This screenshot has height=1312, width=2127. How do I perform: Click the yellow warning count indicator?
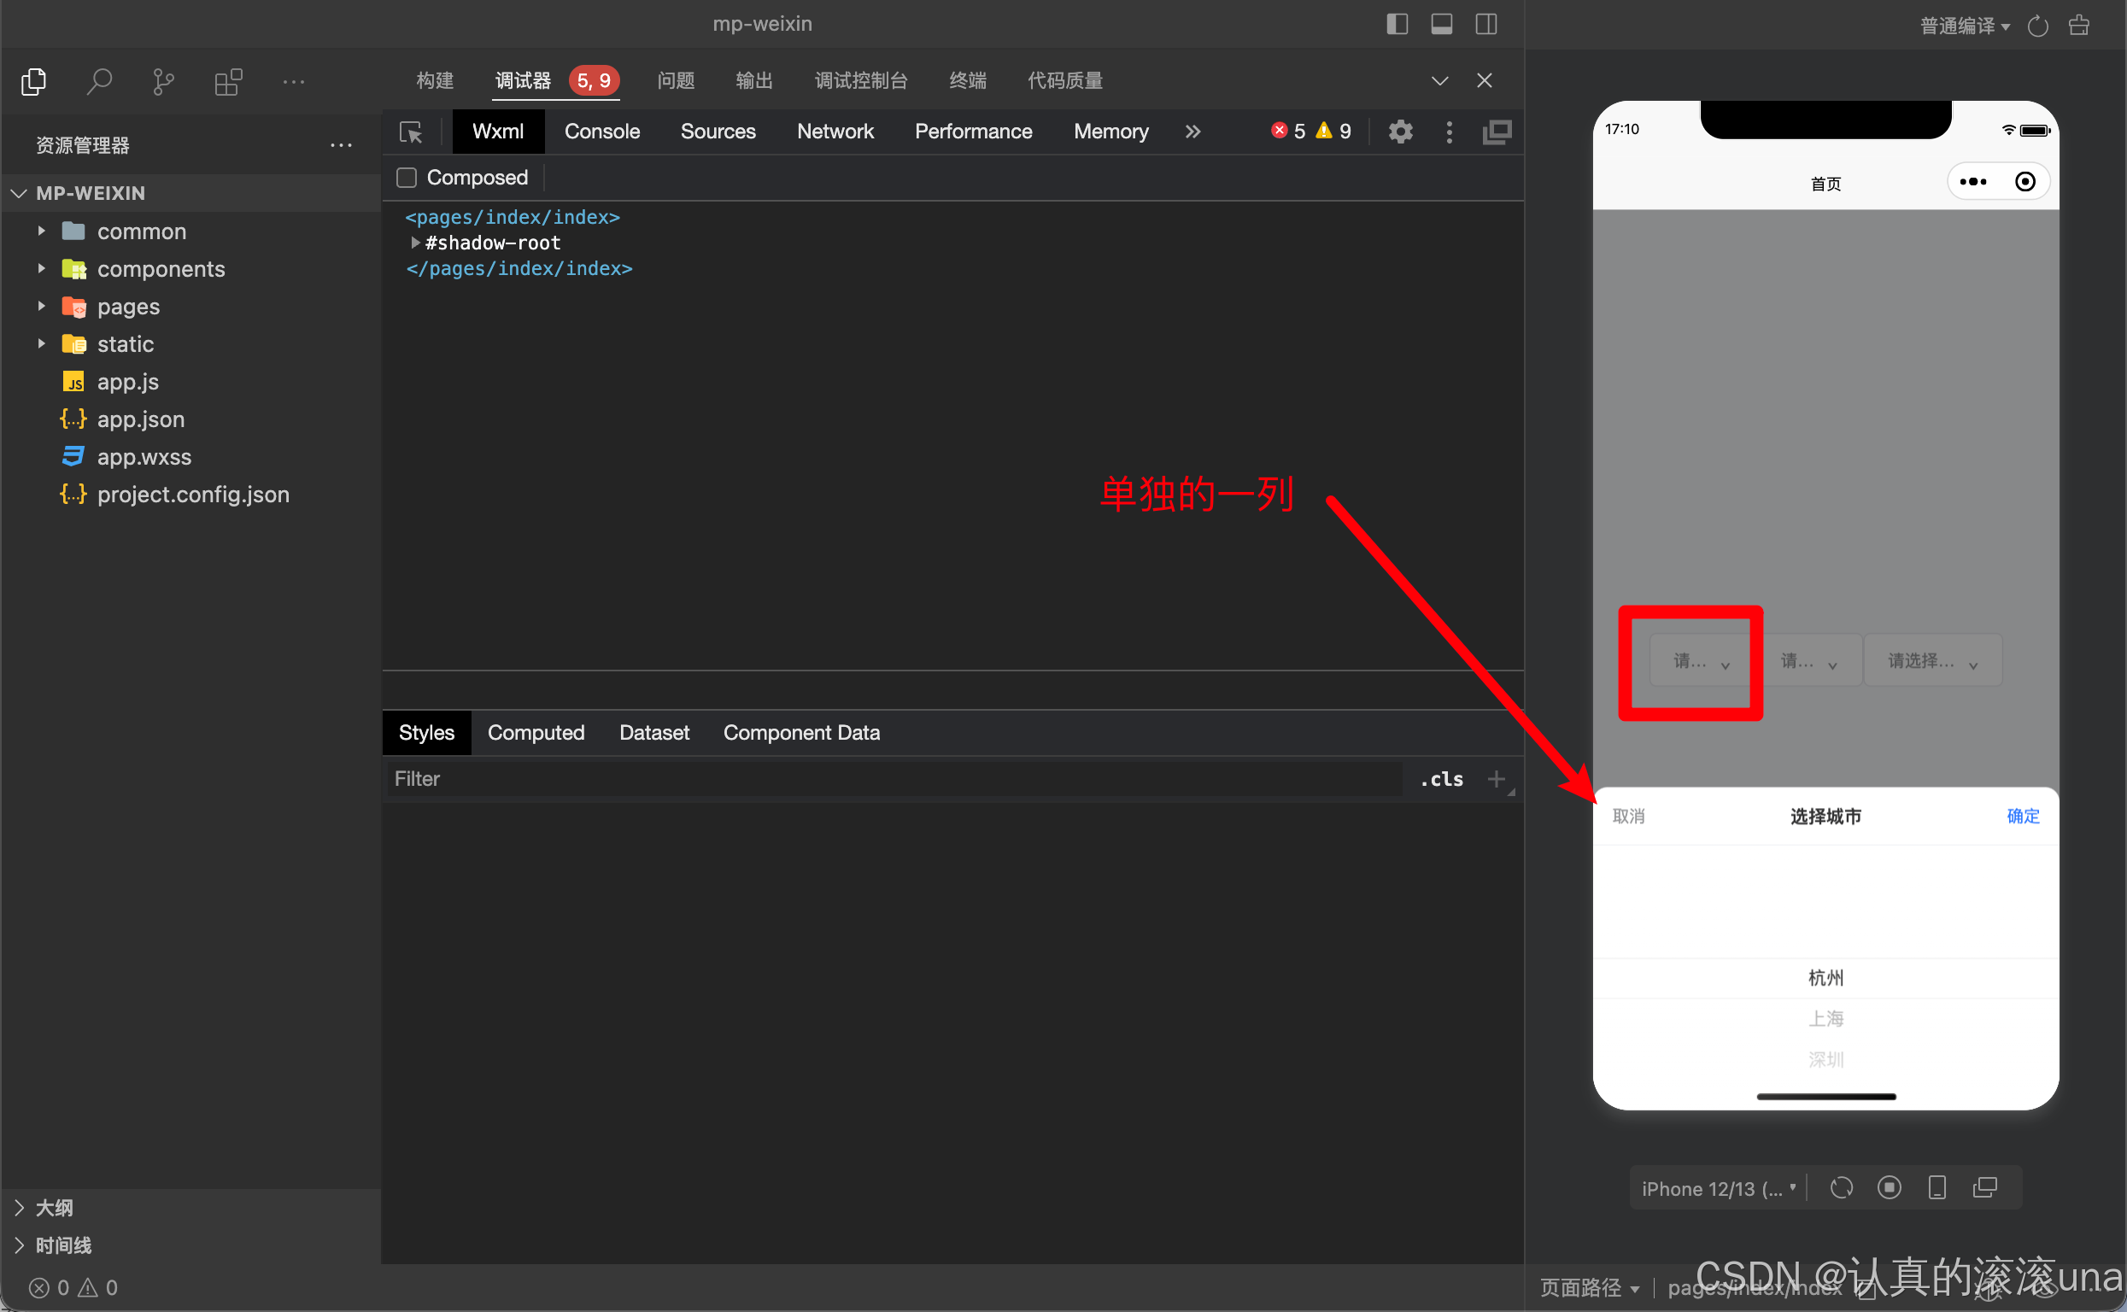click(x=1333, y=131)
